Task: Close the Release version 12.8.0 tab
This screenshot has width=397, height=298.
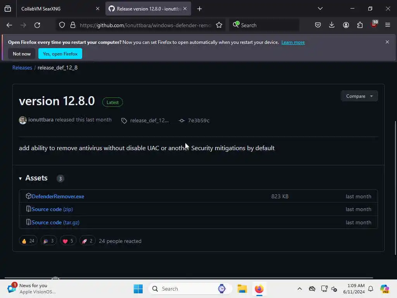Action: 185,9
